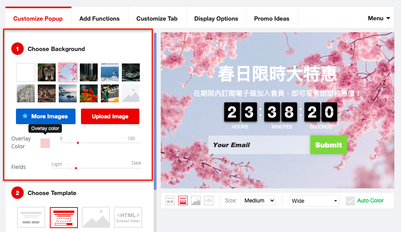The width and height of the screenshot is (401, 232).
Task: Click the code embed icon below preview
Action: coord(209,200)
